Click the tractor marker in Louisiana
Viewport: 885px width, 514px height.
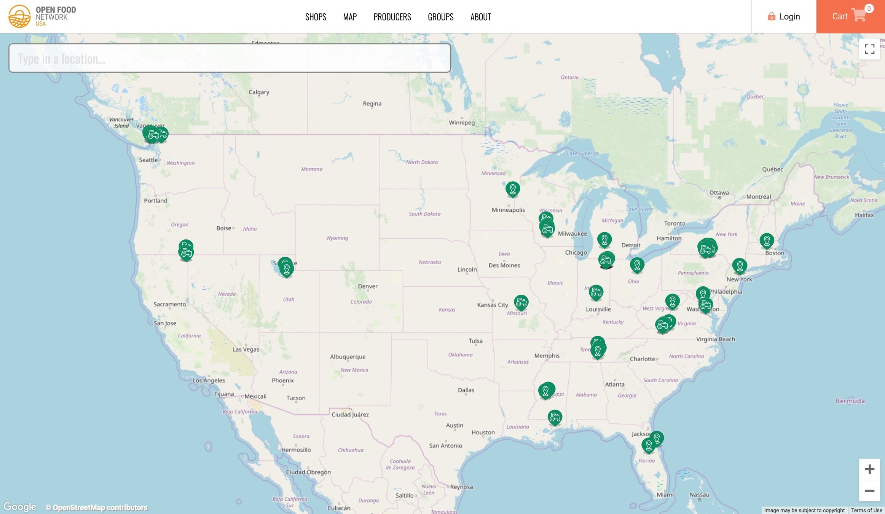[x=555, y=417]
